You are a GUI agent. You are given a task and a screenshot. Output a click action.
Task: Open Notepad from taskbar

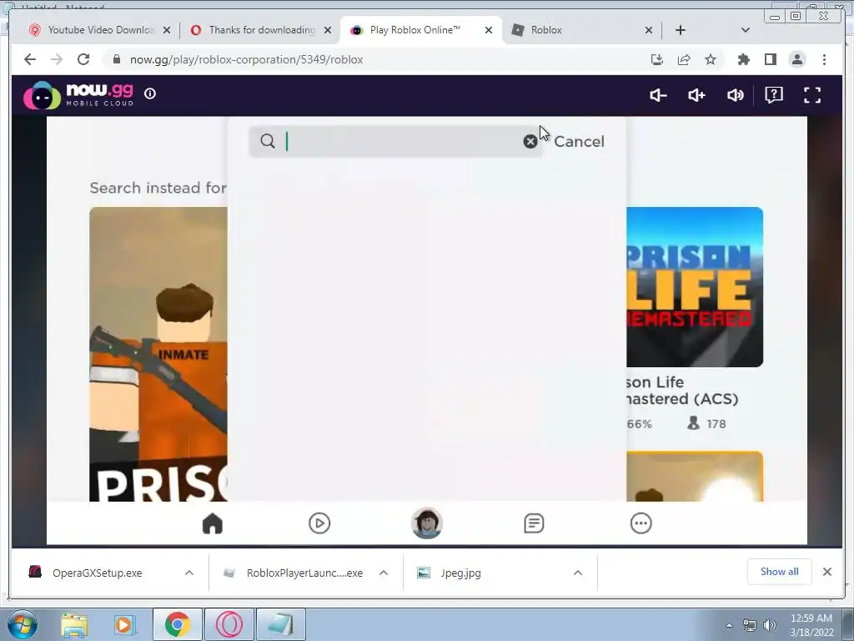tap(280, 624)
